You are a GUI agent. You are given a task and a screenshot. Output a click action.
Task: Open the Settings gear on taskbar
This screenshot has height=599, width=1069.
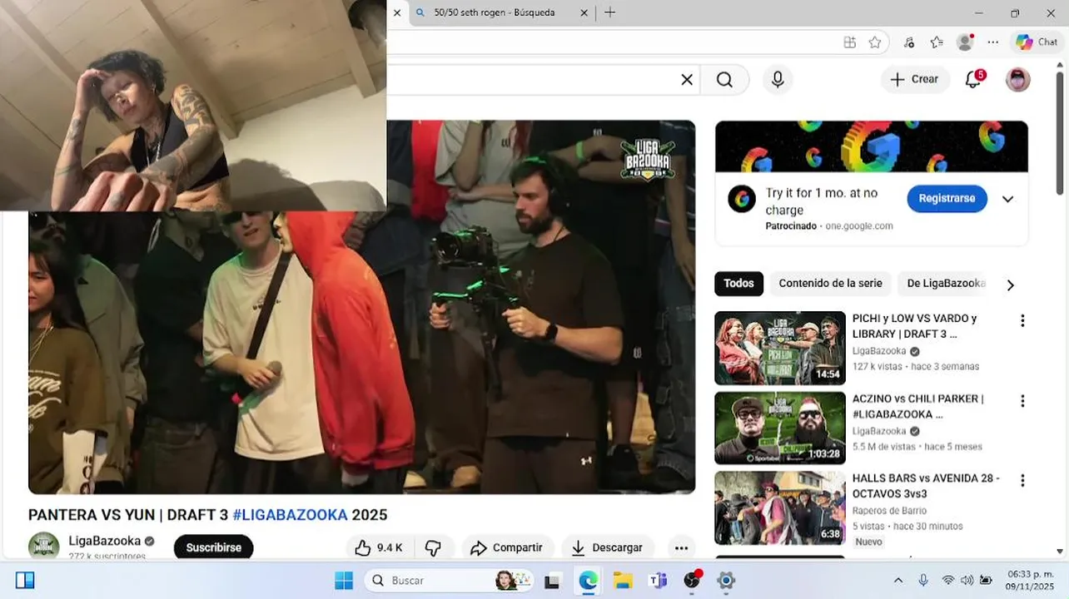pyautogui.click(x=726, y=581)
